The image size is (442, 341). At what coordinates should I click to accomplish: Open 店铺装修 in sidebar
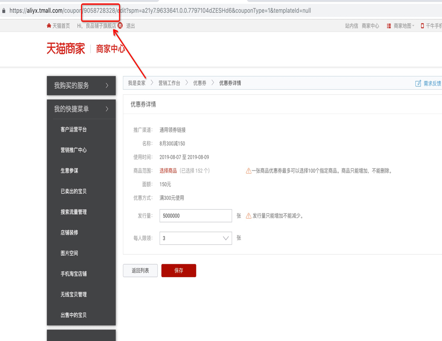point(69,232)
